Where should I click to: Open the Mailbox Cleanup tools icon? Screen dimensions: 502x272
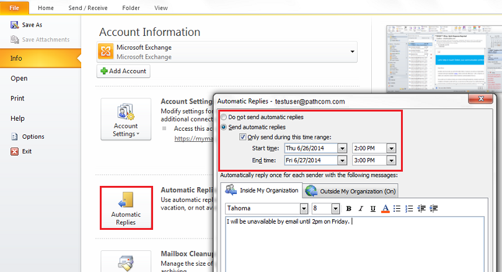coord(126,263)
